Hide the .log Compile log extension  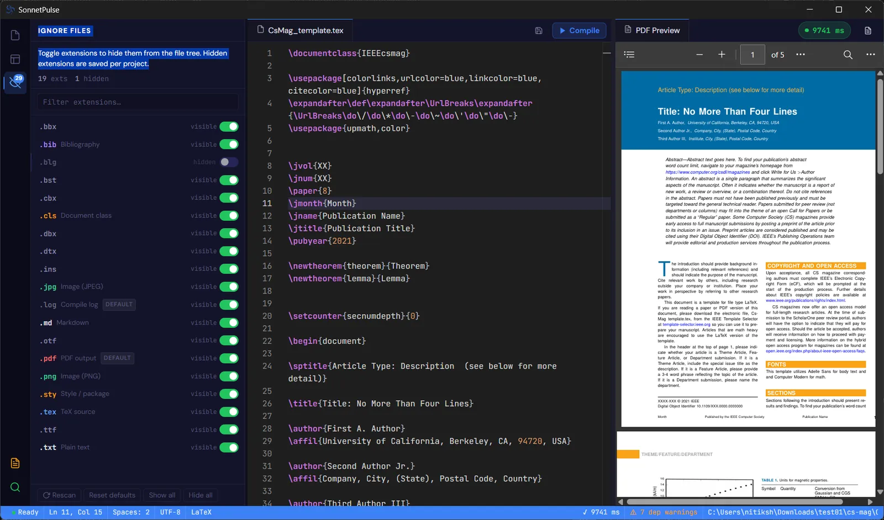(229, 305)
